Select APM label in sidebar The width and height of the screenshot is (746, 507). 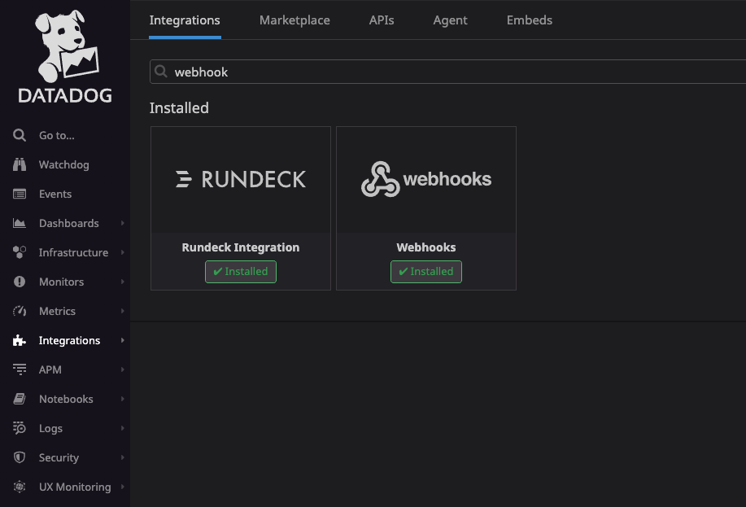50,369
